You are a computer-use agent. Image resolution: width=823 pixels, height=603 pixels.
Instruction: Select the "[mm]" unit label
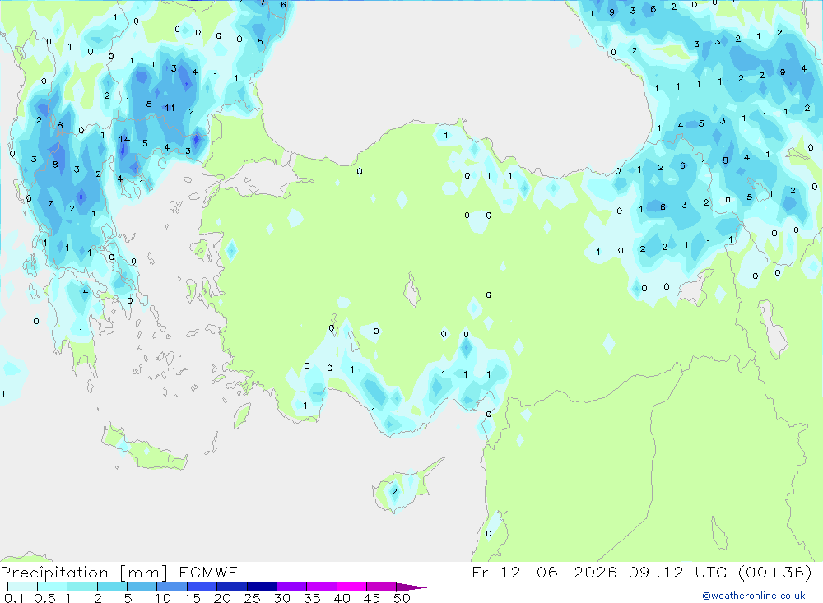144,573
